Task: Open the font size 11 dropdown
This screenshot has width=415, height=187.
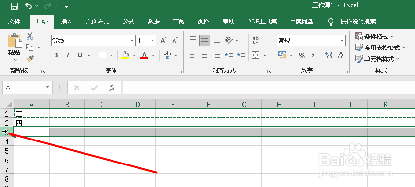Action: pos(153,41)
